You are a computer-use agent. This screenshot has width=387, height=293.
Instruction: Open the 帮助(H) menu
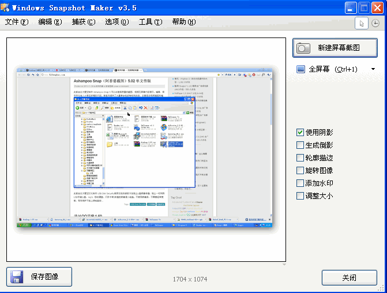coord(184,22)
